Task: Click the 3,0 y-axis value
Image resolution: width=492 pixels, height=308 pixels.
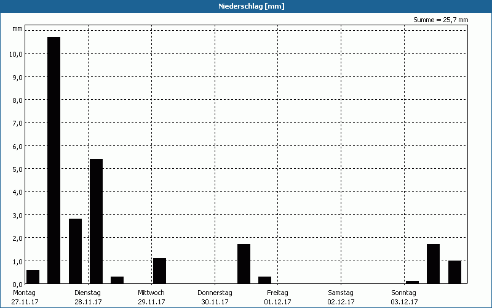Action: [x=17, y=216]
